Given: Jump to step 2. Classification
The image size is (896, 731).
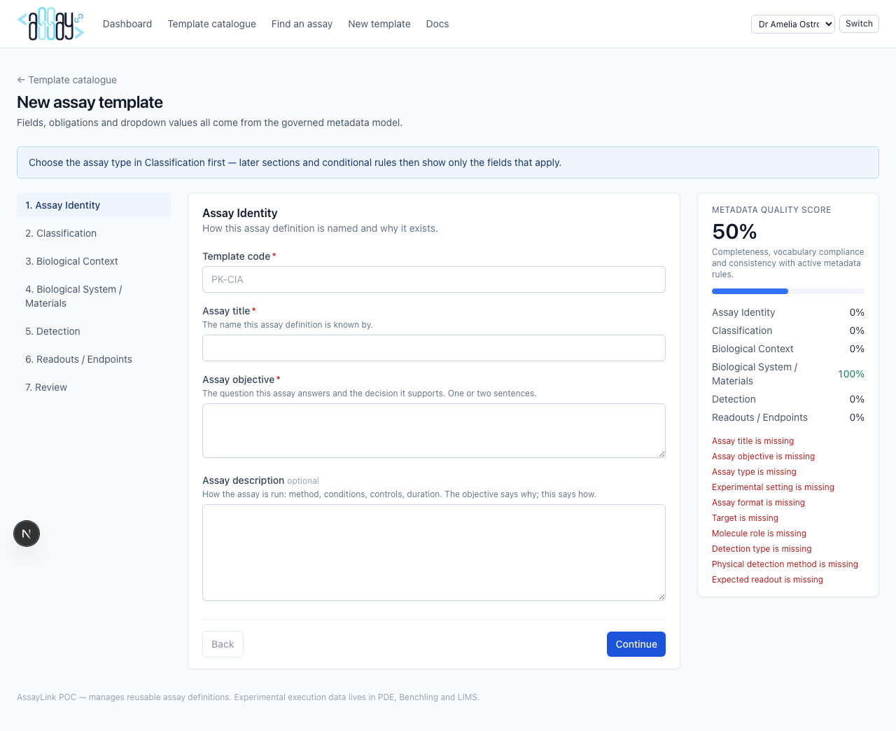Looking at the screenshot, I should click(x=94, y=233).
